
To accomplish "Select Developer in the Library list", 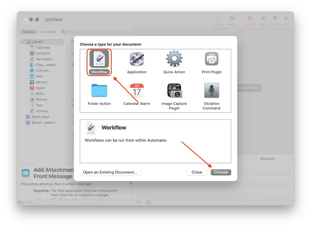I will tap(44, 59).
